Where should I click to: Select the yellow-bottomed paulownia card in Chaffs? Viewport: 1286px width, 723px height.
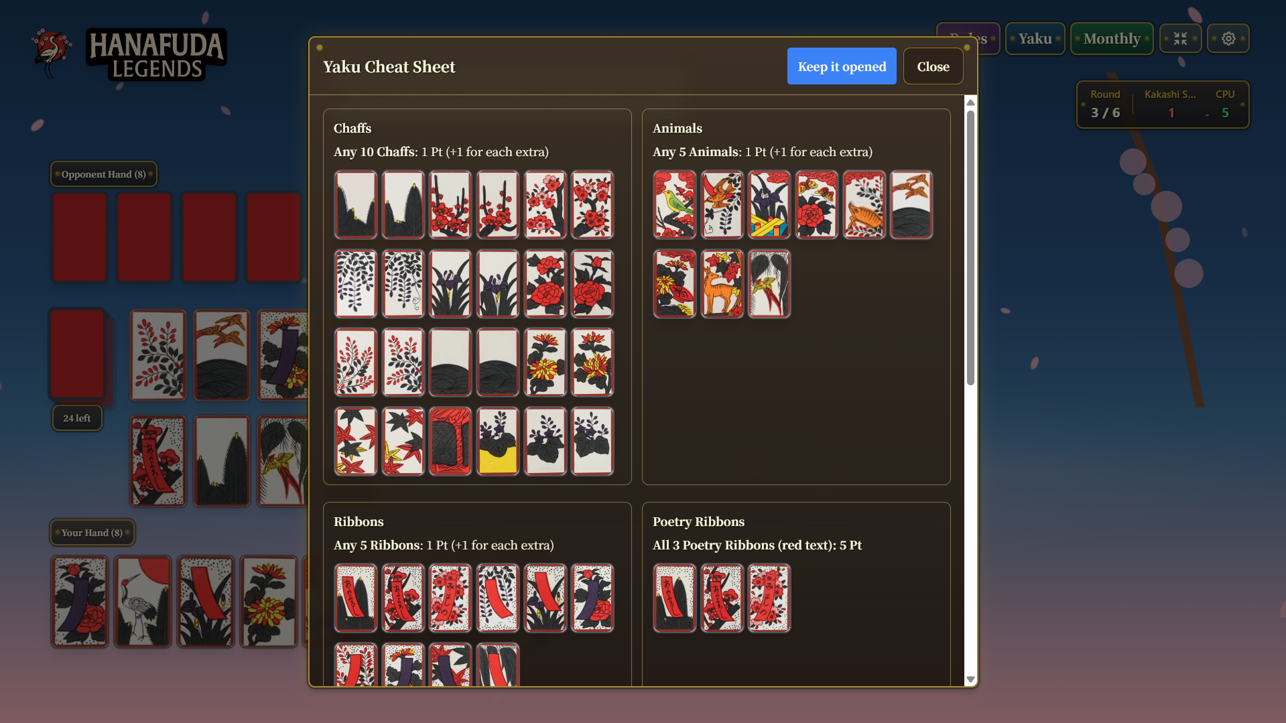[497, 441]
